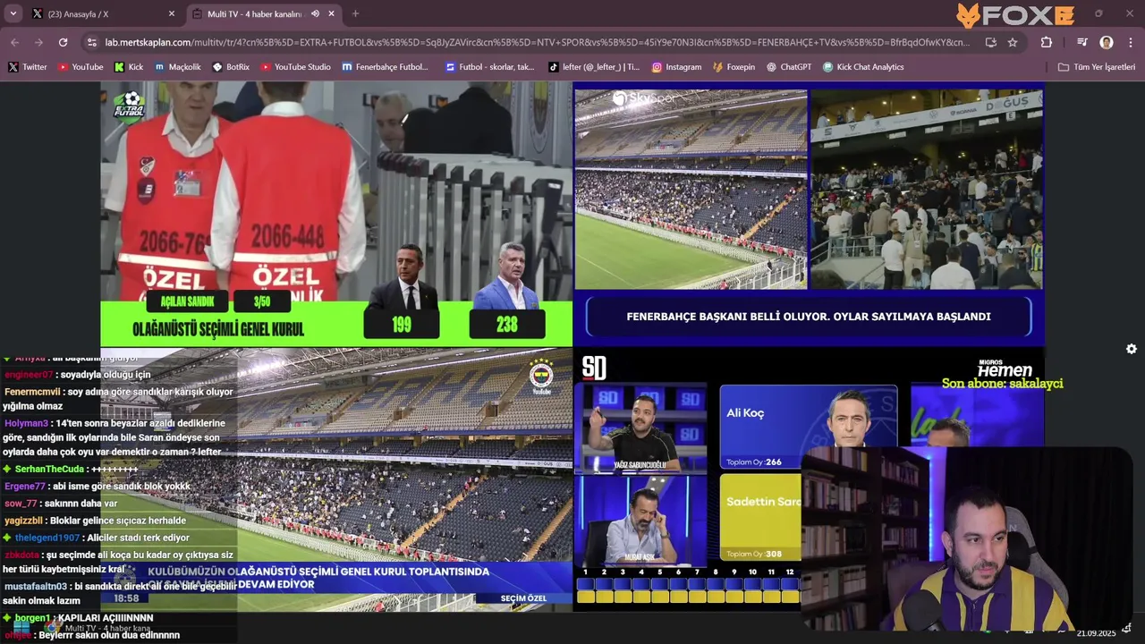Click the taskbar date 21.09.2025

(1096, 633)
